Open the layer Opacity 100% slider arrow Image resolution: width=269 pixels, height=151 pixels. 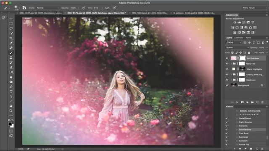pyautogui.click(x=267, y=47)
